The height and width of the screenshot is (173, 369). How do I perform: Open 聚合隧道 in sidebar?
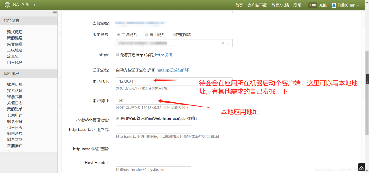click(15, 44)
